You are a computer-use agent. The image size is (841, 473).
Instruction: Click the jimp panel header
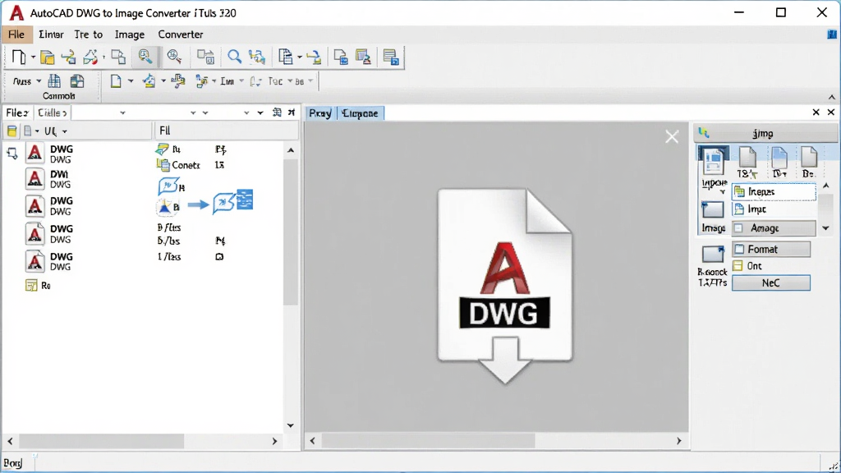click(765, 133)
